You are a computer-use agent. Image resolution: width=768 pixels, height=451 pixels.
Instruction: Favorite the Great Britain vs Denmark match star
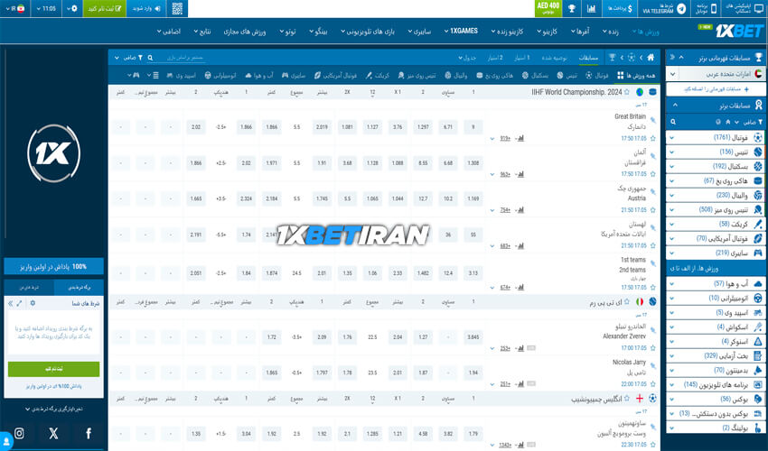[x=653, y=138]
